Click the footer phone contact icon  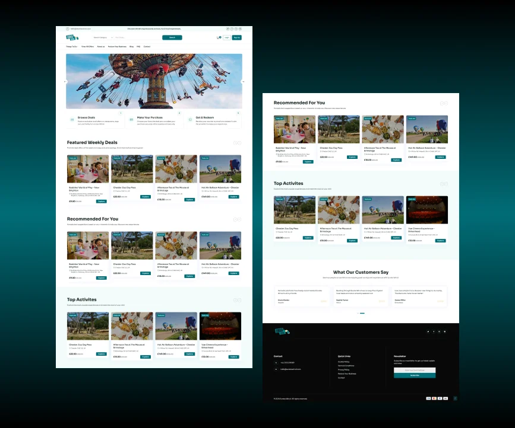(276, 362)
